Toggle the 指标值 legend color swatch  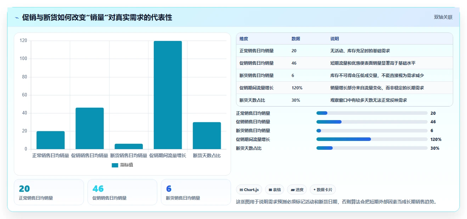tap(115, 165)
